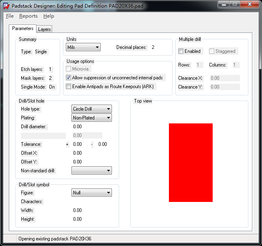Open the Plating dropdown showing Non-Plated

pyautogui.click(x=91, y=118)
